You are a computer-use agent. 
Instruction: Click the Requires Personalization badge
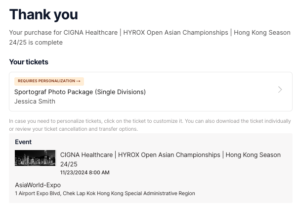click(49, 81)
